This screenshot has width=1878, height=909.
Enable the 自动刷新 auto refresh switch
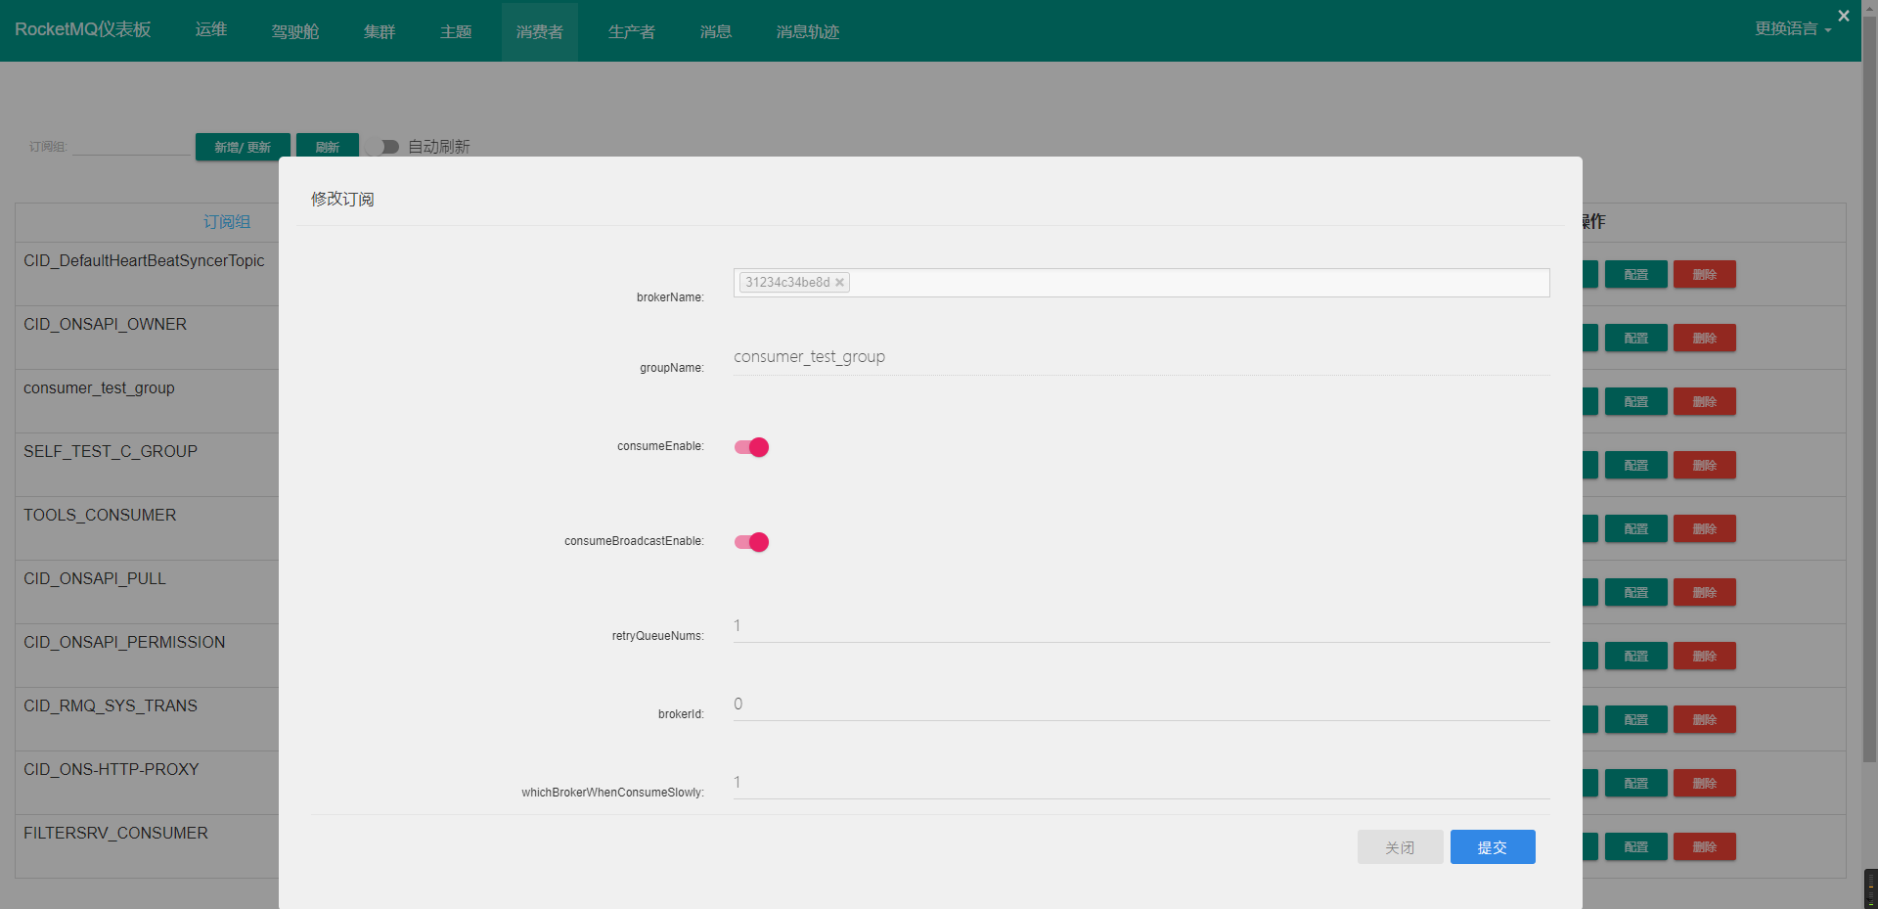coord(384,147)
